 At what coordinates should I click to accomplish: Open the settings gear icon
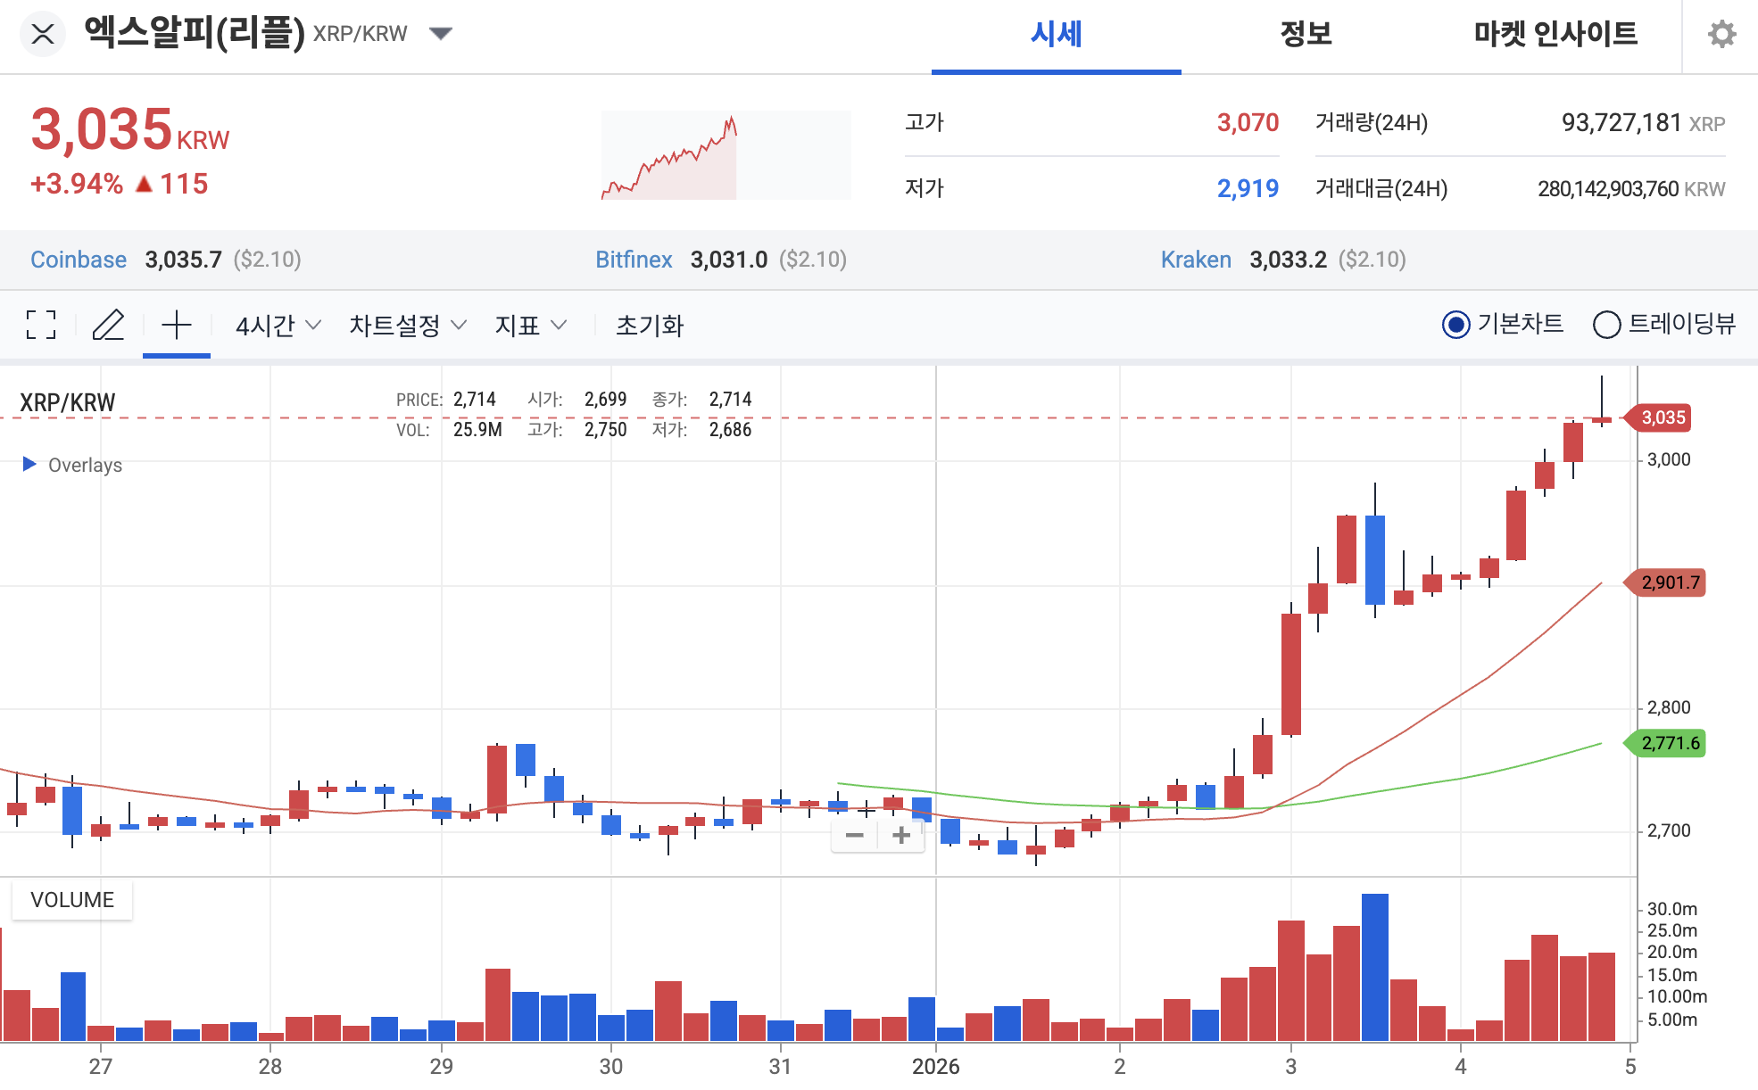1721,35
